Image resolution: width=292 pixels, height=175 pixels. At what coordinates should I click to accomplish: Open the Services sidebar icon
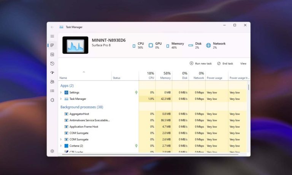coord(52,100)
